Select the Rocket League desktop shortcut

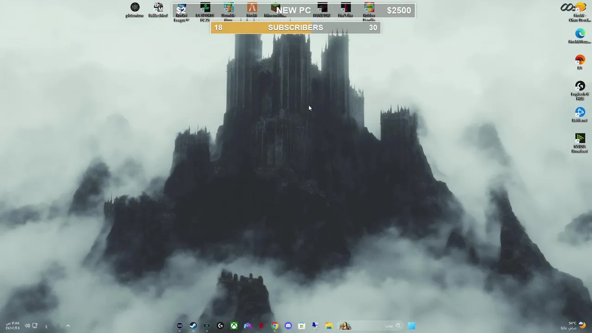click(181, 12)
